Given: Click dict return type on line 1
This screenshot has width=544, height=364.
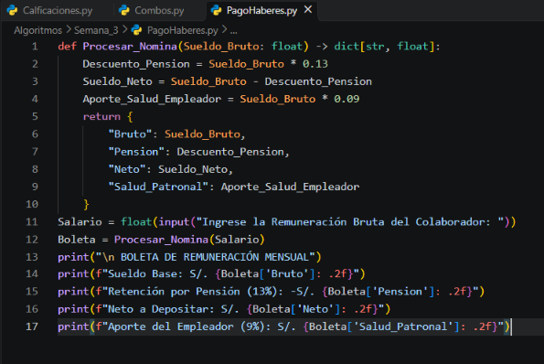Looking at the screenshot, I should pyautogui.click(x=347, y=46).
